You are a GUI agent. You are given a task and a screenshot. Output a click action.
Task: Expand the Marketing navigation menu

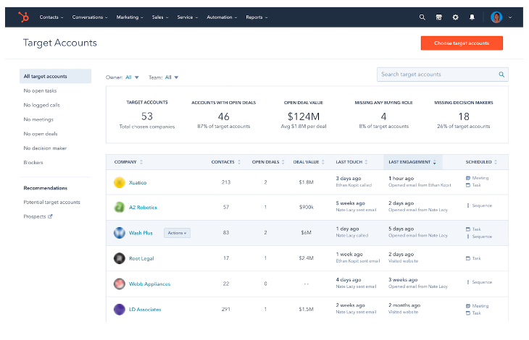130,17
